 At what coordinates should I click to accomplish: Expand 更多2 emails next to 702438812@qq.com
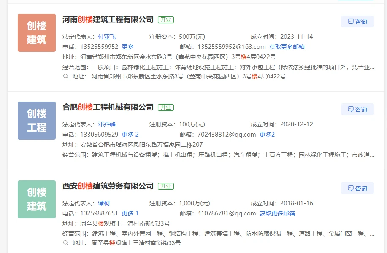(267, 135)
